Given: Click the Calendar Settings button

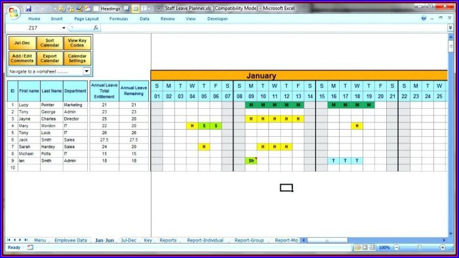Looking at the screenshot, I should pyautogui.click(x=77, y=58).
